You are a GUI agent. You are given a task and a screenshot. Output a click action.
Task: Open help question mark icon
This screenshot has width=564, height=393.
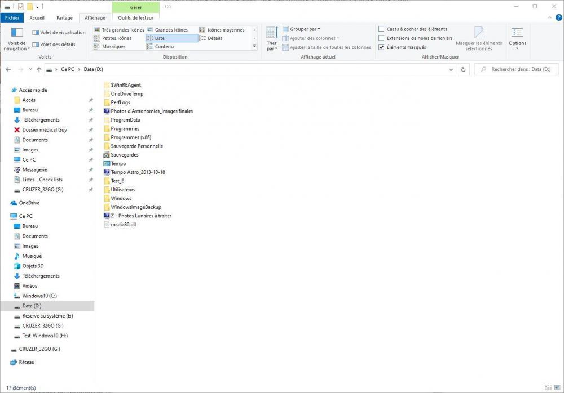click(x=558, y=17)
